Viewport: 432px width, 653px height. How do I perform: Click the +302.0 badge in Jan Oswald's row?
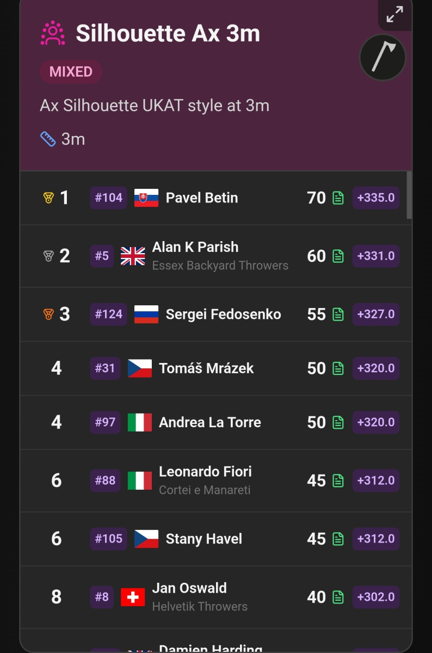pos(376,597)
